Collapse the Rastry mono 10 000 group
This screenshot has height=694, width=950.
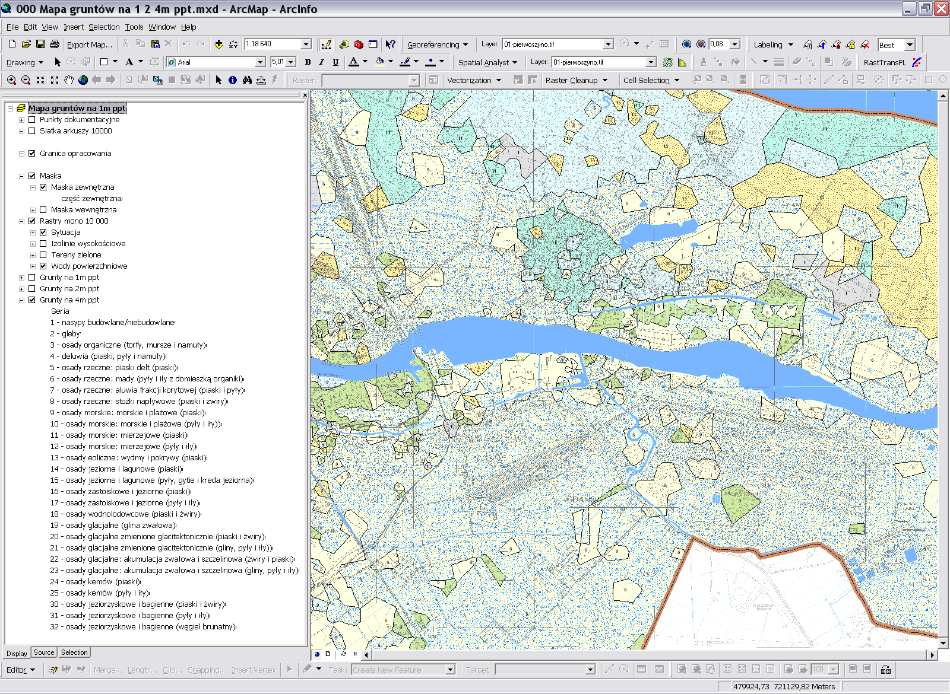pyautogui.click(x=21, y=221)
